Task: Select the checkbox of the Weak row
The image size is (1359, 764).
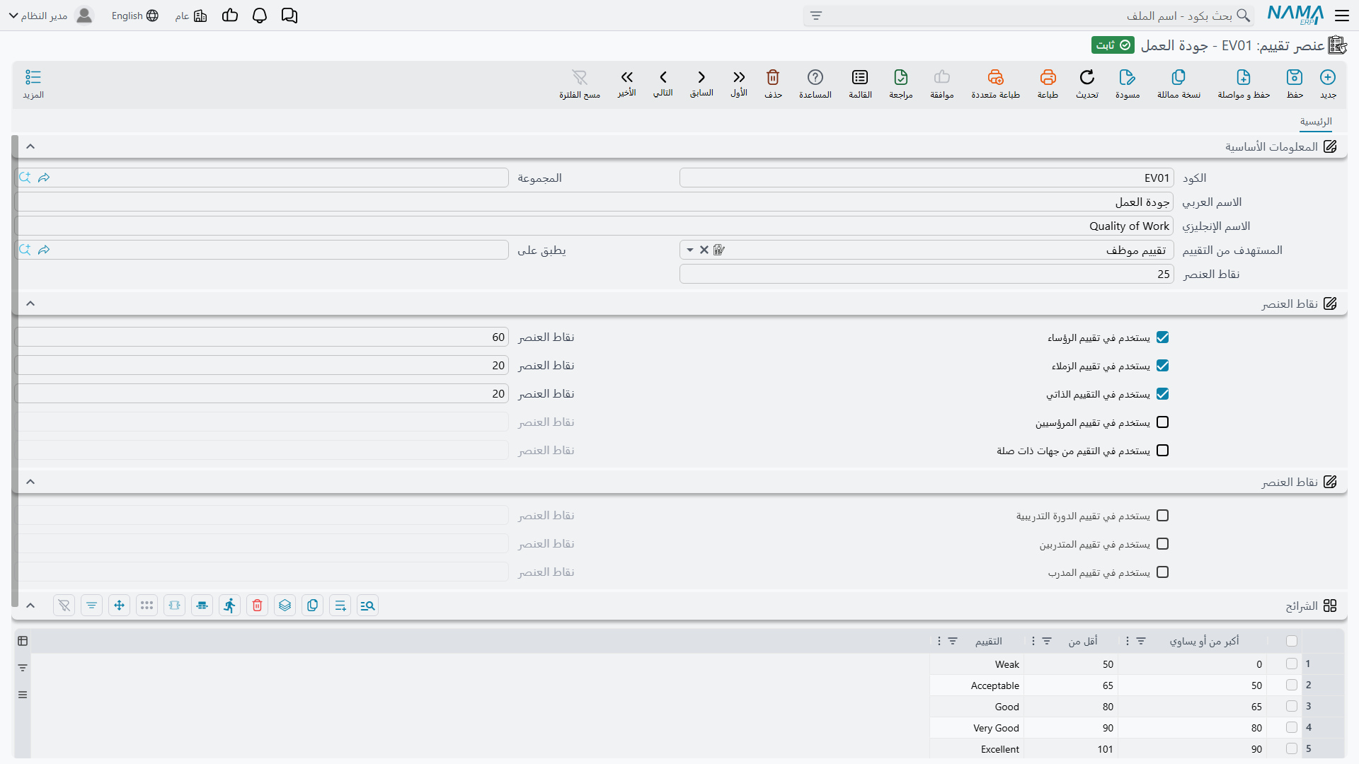Action: (x=1292, y=664)
